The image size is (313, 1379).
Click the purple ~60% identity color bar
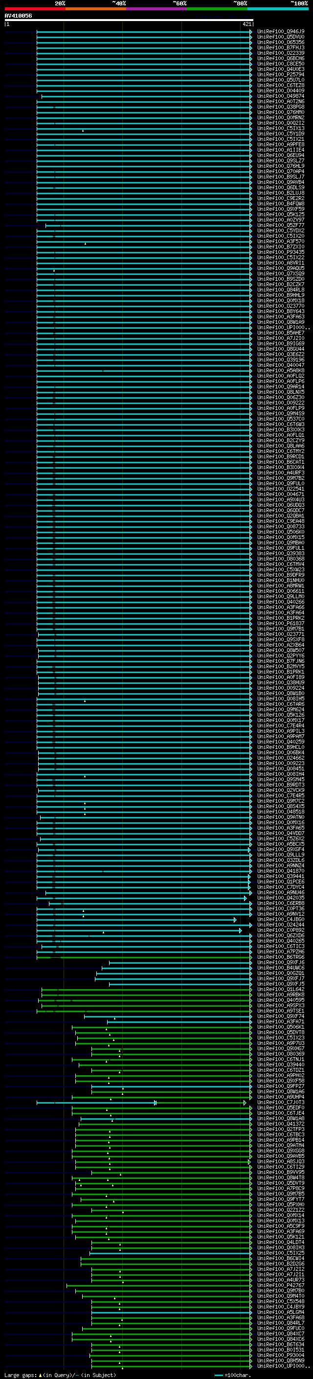pyautogui.click(x=157, y=9)
